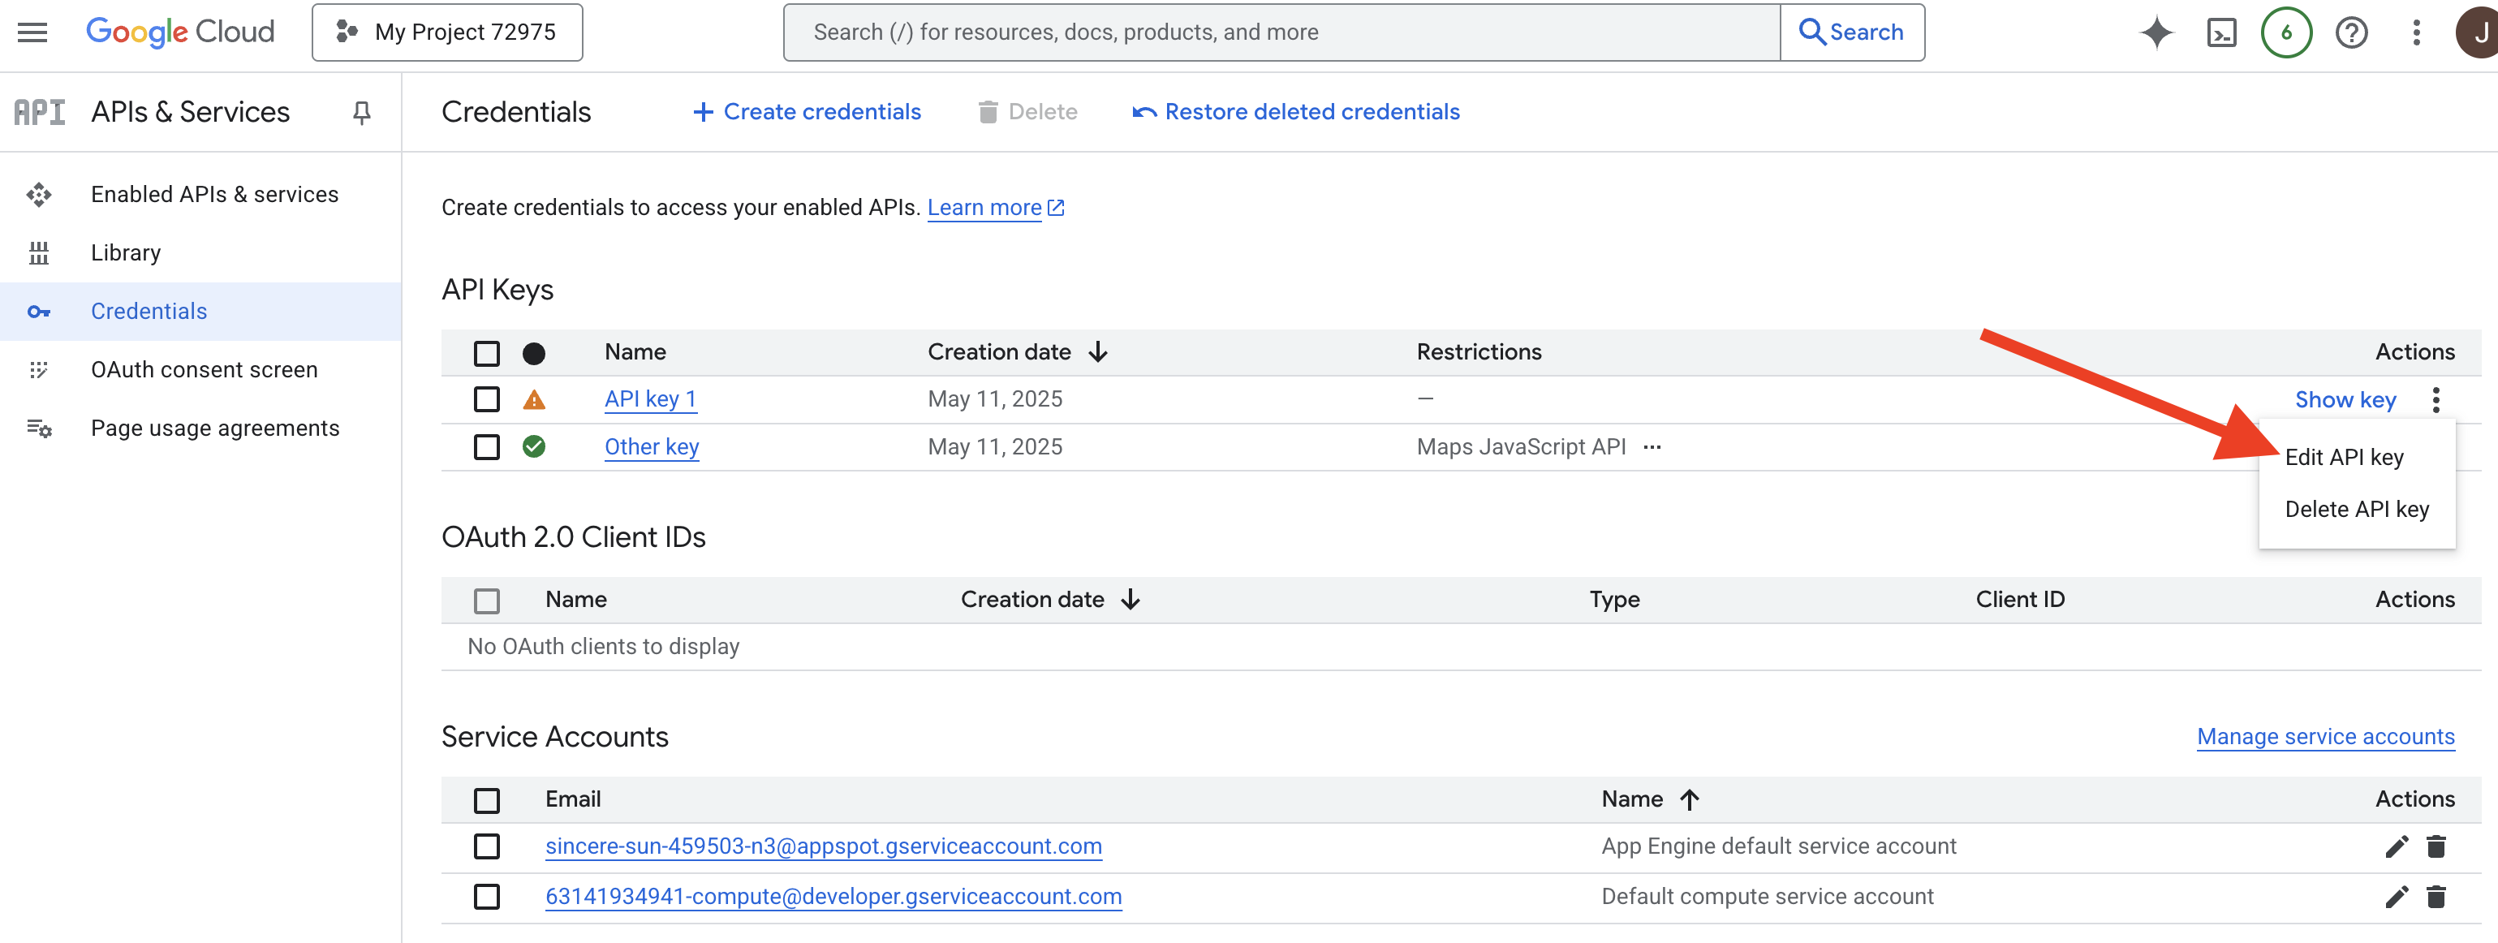
Task: Open the My Project 72975 project picker
Action: coord(447,32)
